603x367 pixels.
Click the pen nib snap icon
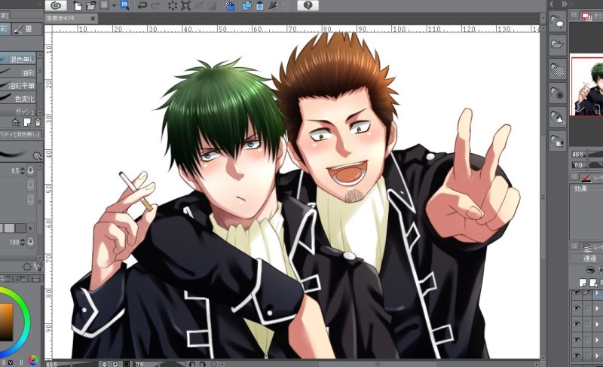pyautogui.click(x=274, y=5)
